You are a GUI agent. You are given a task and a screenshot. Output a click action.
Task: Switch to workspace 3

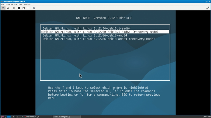click(18, 117)
